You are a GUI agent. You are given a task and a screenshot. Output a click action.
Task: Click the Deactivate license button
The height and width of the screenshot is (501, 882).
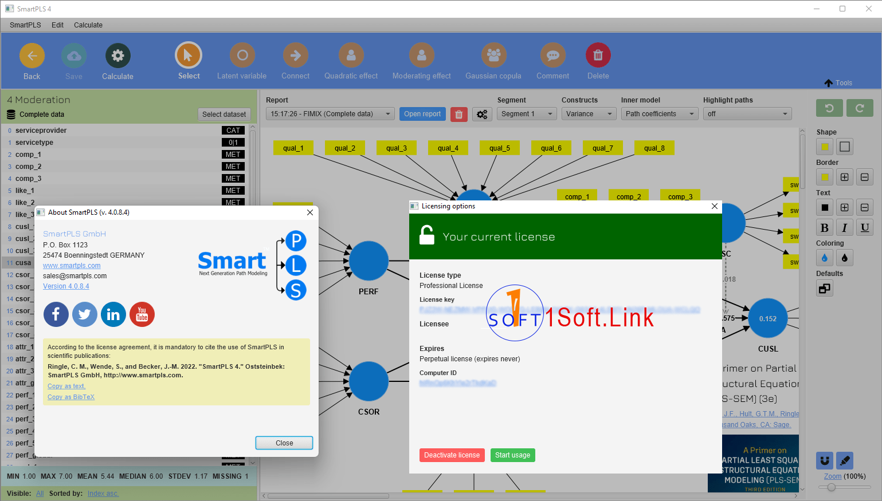(452, 455)
